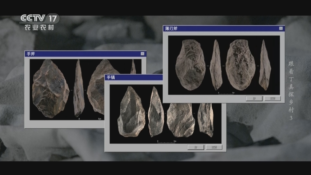311x175 pixels.
Task: Select leftmost stone cleaver image in 薄刃斧
Action: (x=190, y=65)
